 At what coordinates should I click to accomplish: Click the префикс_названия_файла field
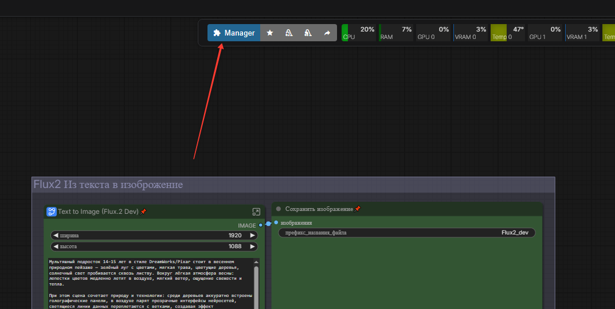click(407, 233)
